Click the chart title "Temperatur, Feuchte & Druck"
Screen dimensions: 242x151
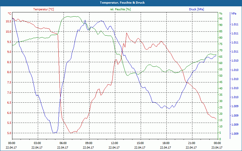pyautogui.click(x=122, y=3)
